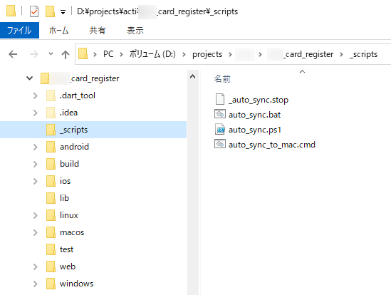Switch to the 表示 ribbon tab
The height and width of the screenshot is (295, 391).
[x=135, y=31]
